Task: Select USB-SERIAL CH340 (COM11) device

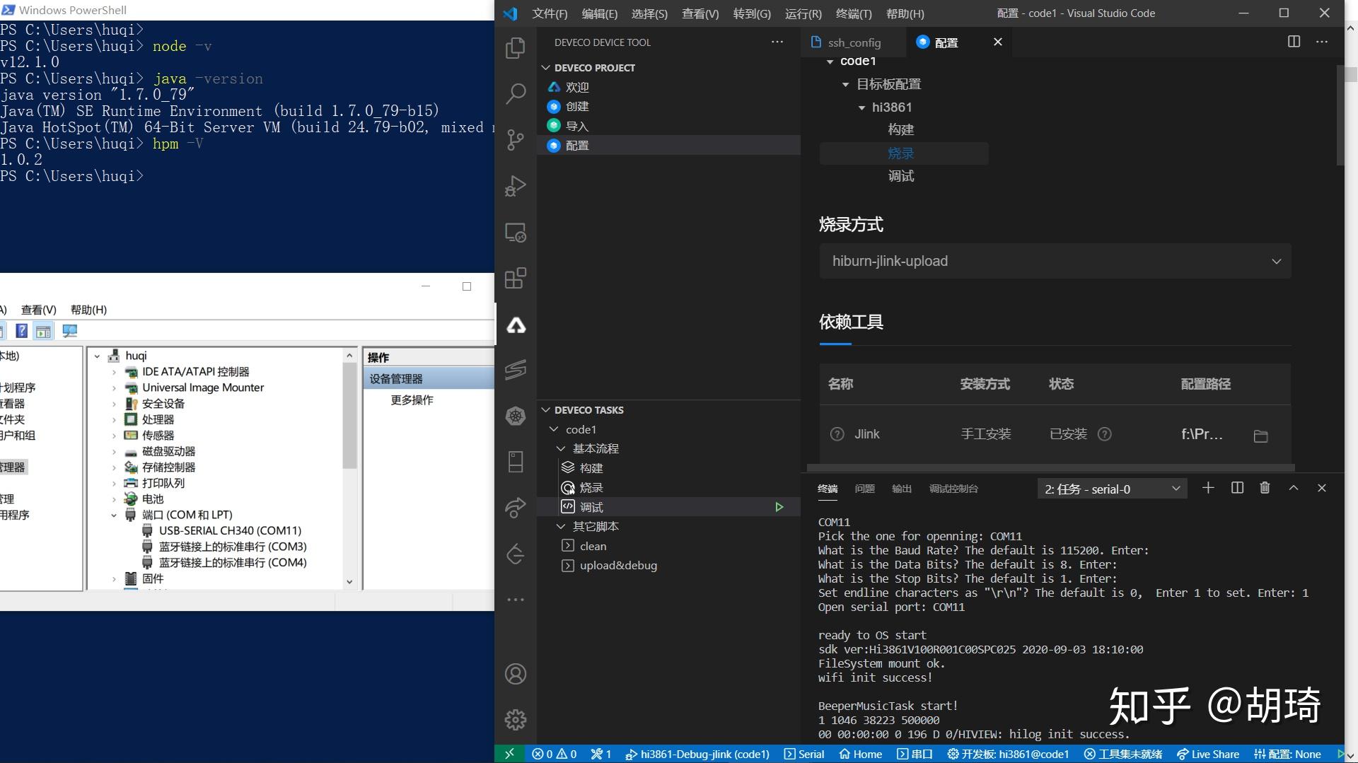Action: [x=230, y=530]
